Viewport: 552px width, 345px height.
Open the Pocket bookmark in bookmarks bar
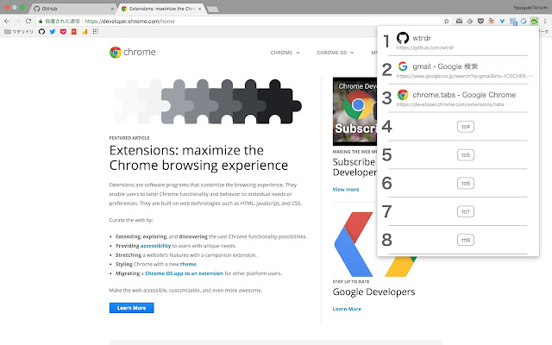[63, 32]
